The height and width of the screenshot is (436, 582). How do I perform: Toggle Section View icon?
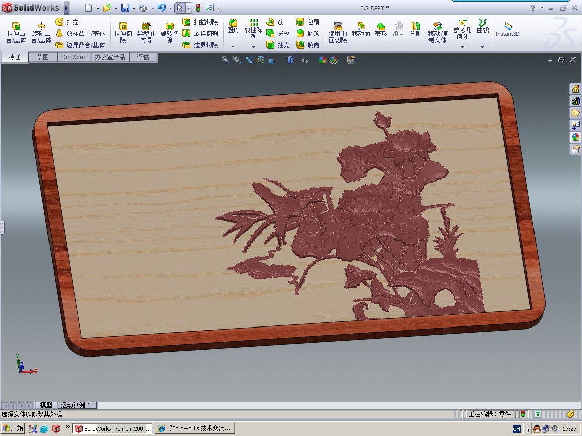pos(261,60)
